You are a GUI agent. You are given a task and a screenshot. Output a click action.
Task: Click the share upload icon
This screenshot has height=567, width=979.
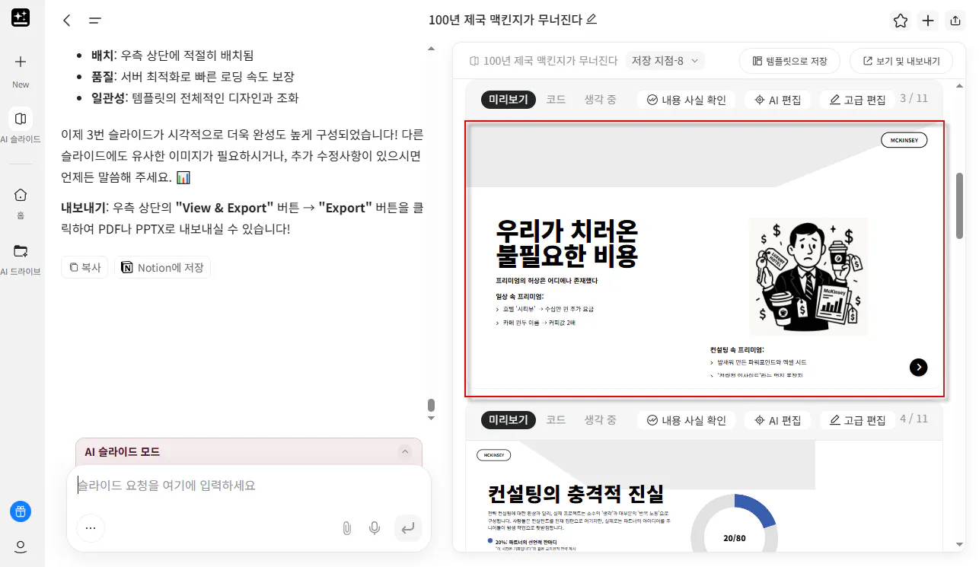coord(955,21)
